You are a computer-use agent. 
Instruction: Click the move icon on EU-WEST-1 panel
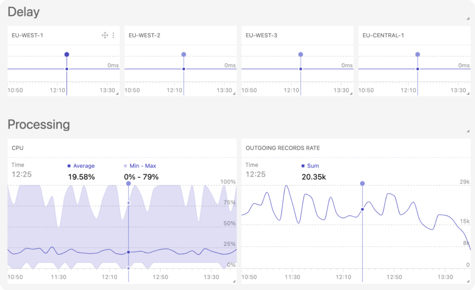[x=105, y=35]
